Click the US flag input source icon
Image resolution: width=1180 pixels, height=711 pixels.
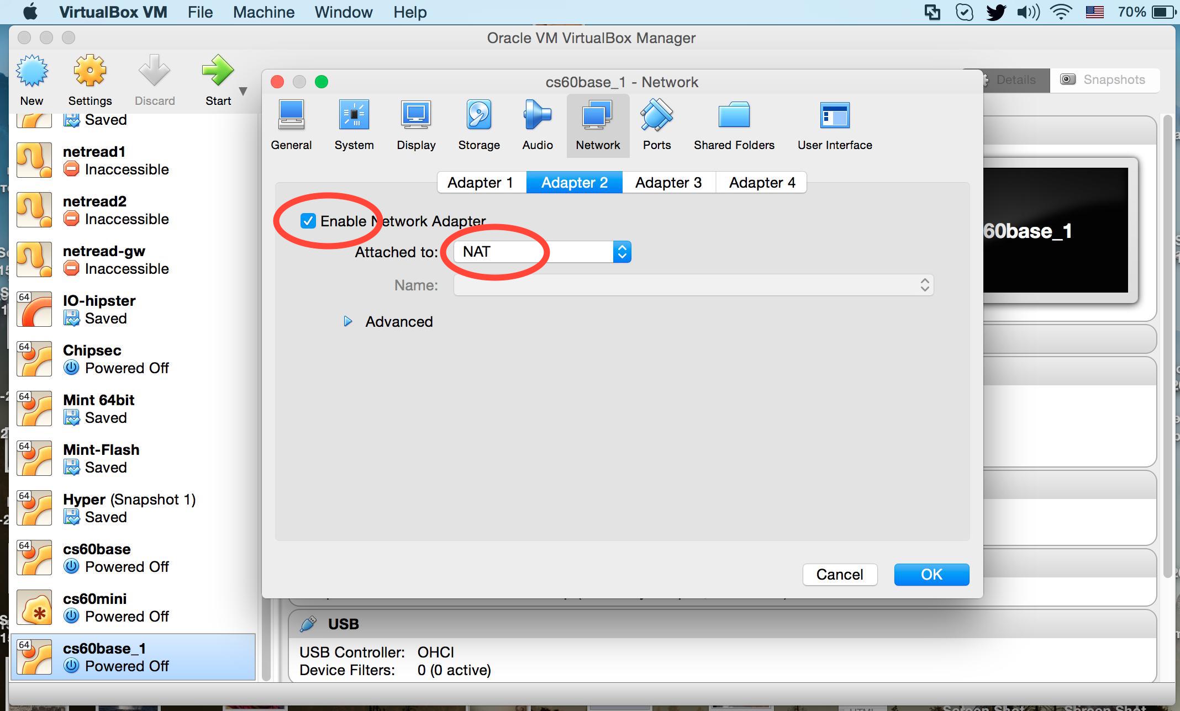click(1094, 12)
